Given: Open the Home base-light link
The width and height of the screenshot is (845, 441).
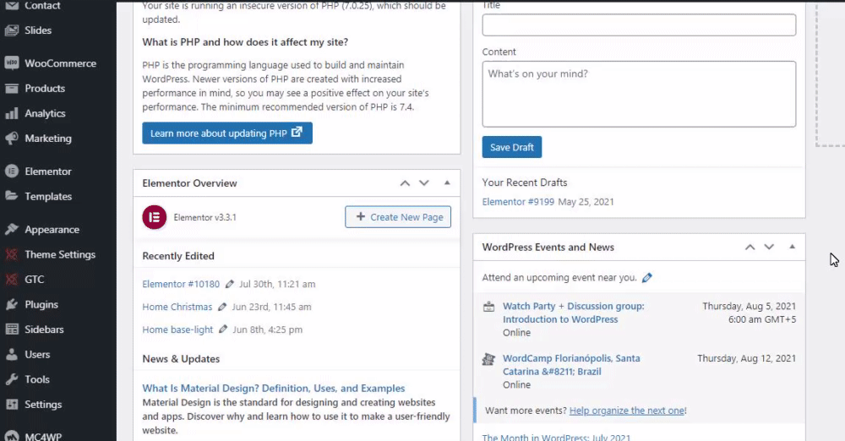Looking at the screenshot, I should click(177, 329).
